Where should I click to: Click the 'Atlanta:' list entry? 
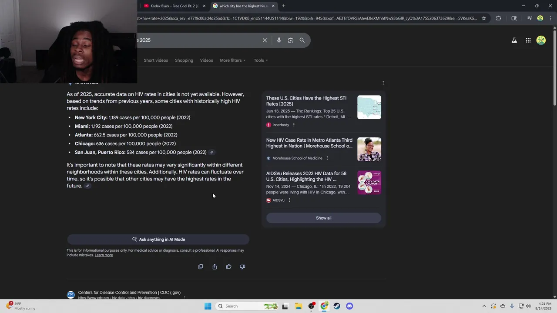(x=126, y=135)
